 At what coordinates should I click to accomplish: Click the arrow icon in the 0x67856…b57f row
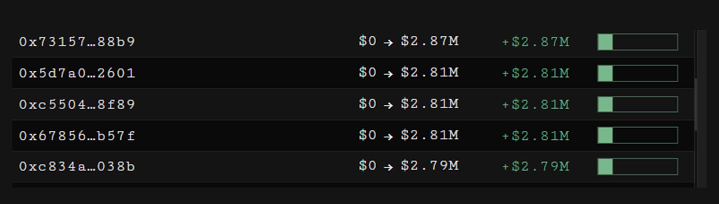click(388, 137)
